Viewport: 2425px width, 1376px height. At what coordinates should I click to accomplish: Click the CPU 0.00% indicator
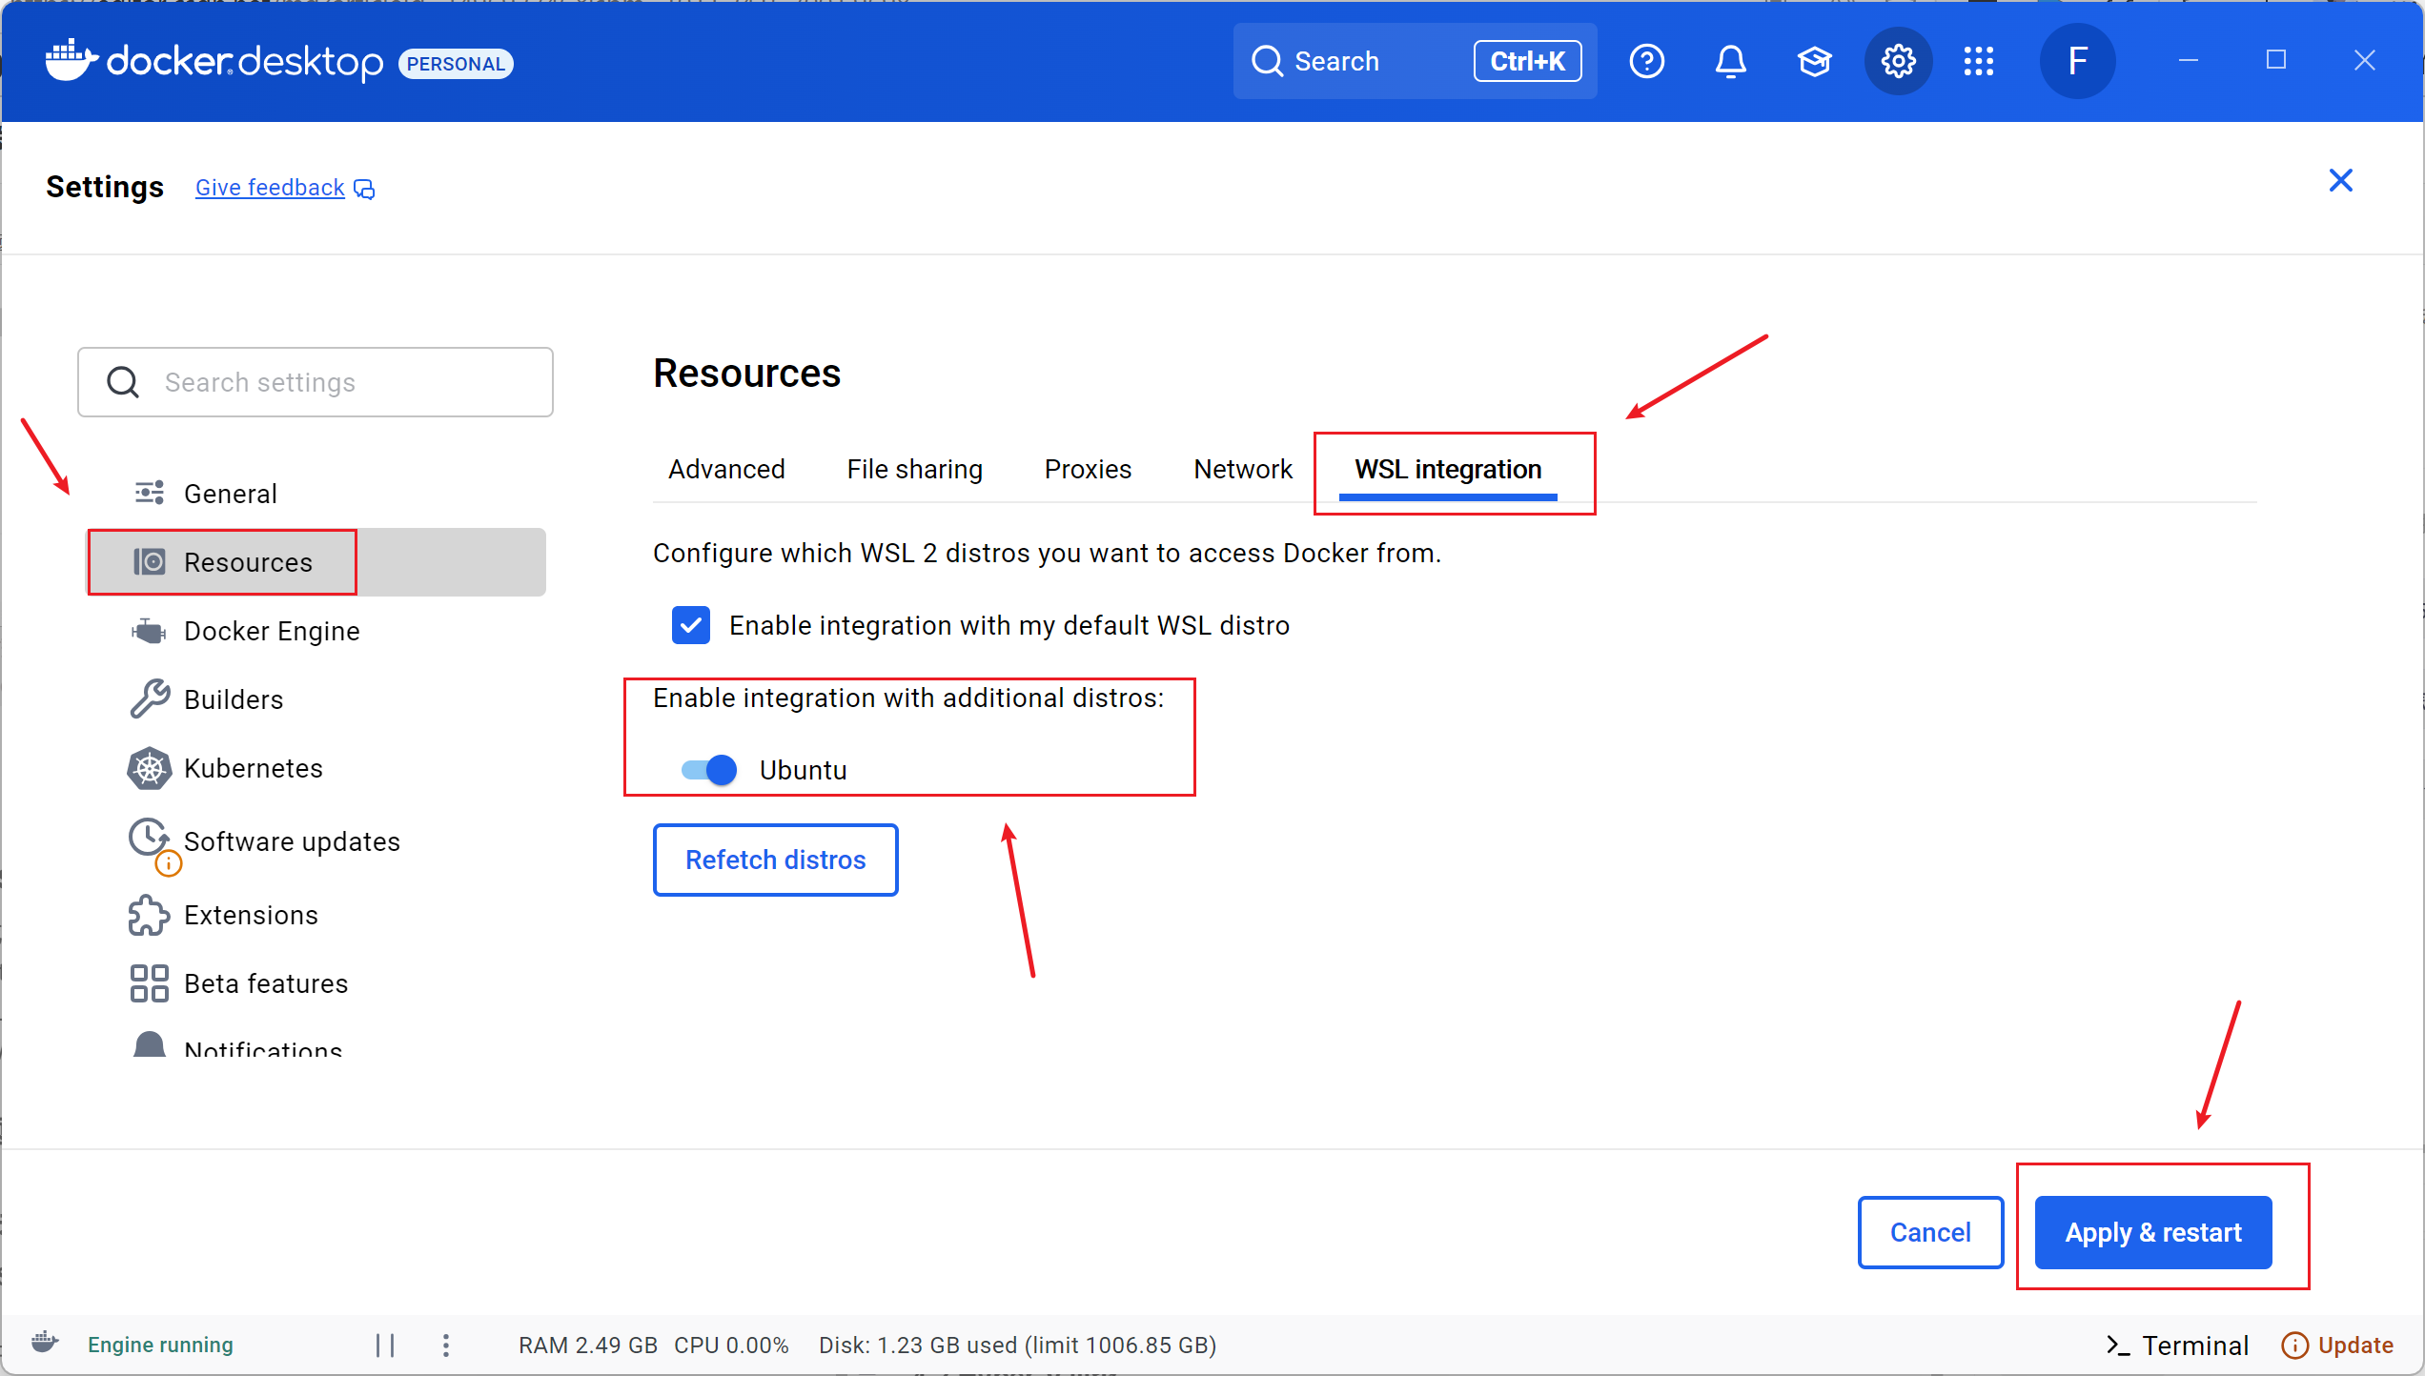pos(731,1345)
